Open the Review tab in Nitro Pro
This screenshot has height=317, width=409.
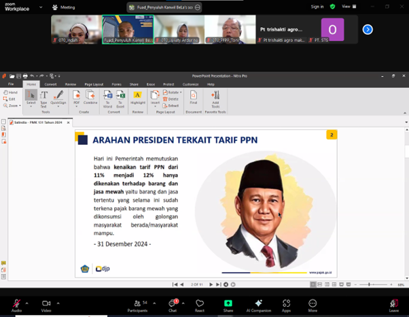tap(71, 84)
